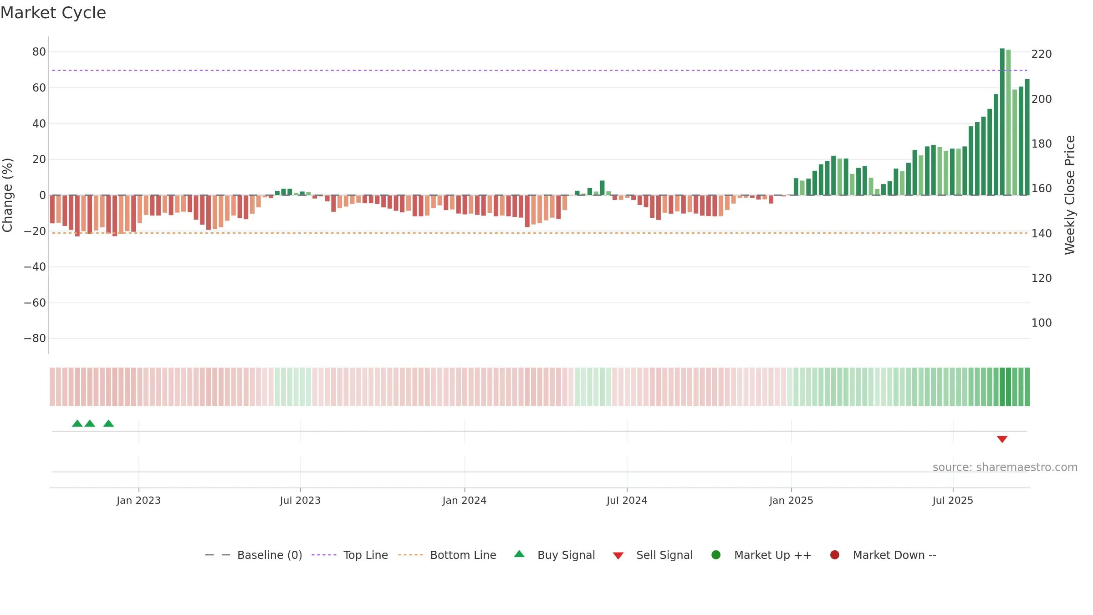Click the Jul 2025 x-axis label
This screenshot has height=615, width=1093.
[953, 500]
